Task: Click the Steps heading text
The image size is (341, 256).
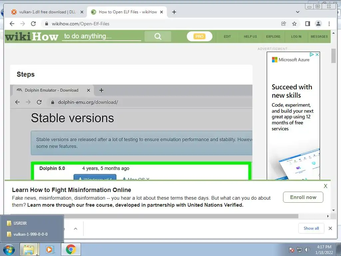Action: pos(26,74)
